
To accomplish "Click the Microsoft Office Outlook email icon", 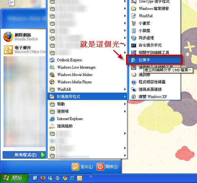I will click(x=8, y=50).
